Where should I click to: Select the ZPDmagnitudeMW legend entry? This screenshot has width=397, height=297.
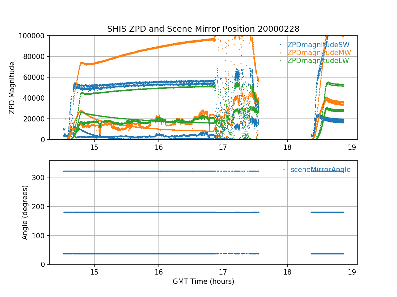319,53
